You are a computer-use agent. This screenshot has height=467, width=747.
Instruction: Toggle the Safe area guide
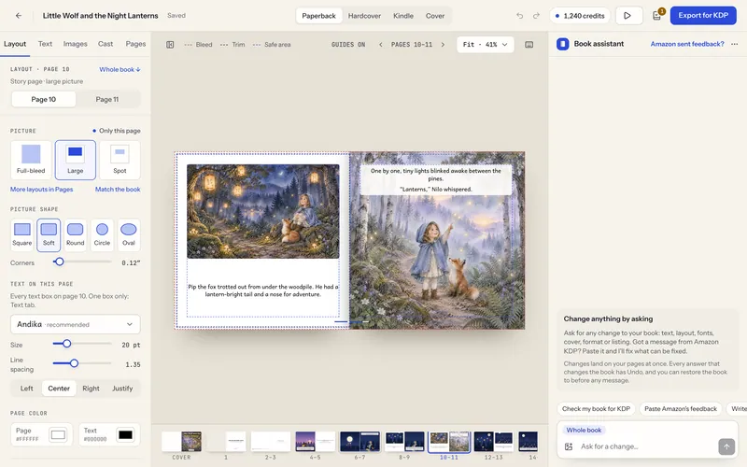[x=272, y=45]
